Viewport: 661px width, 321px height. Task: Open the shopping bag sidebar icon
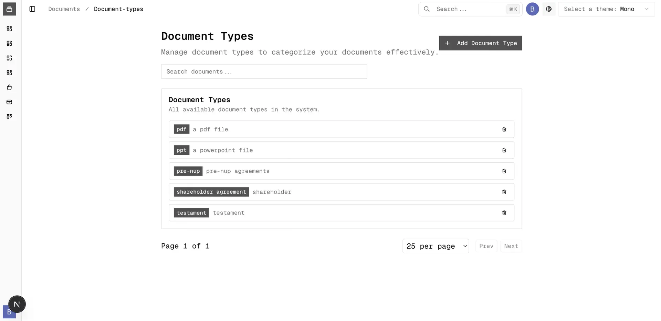tap(9, 88)
